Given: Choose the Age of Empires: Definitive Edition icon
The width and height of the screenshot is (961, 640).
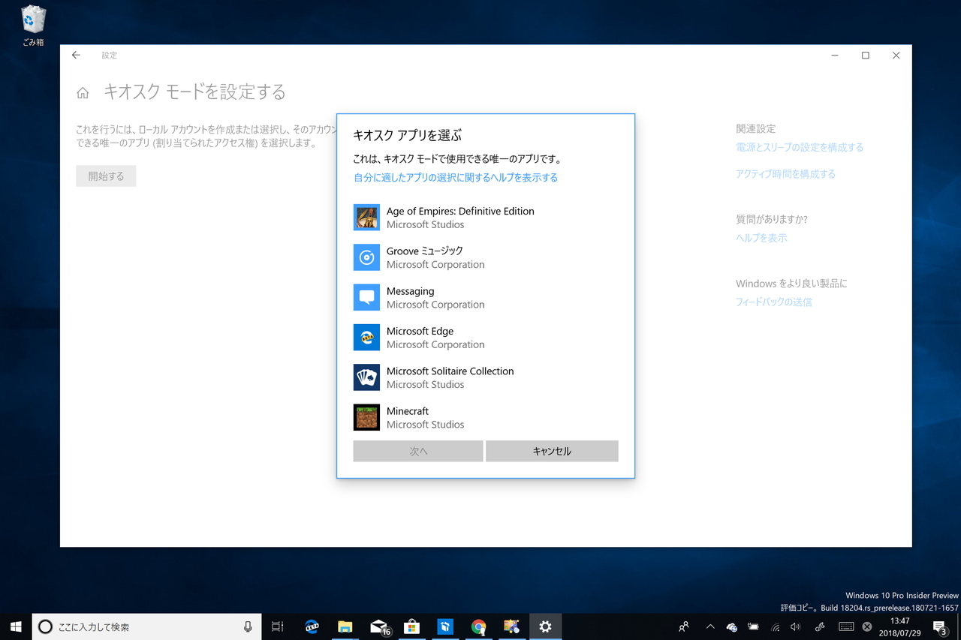Looking at the screenshot, I should pos(366,218).
